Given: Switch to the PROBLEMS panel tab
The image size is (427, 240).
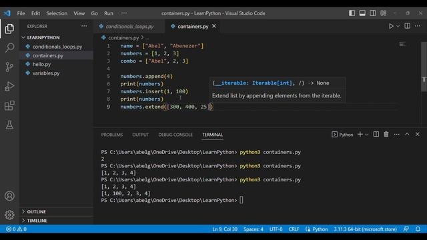Looking at the screenshot, I should (x=112, y=135).
